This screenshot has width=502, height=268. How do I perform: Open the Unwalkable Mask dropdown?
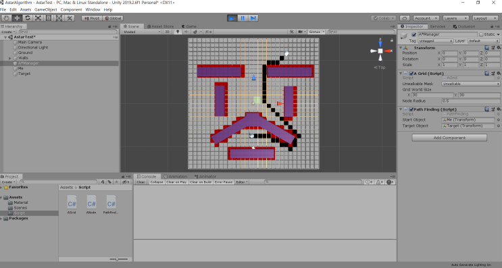click(471, 84)
